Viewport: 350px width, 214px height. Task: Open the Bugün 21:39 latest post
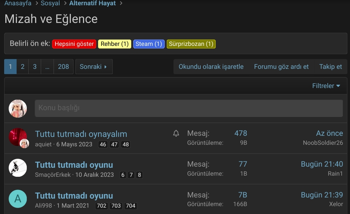[322, 195]
